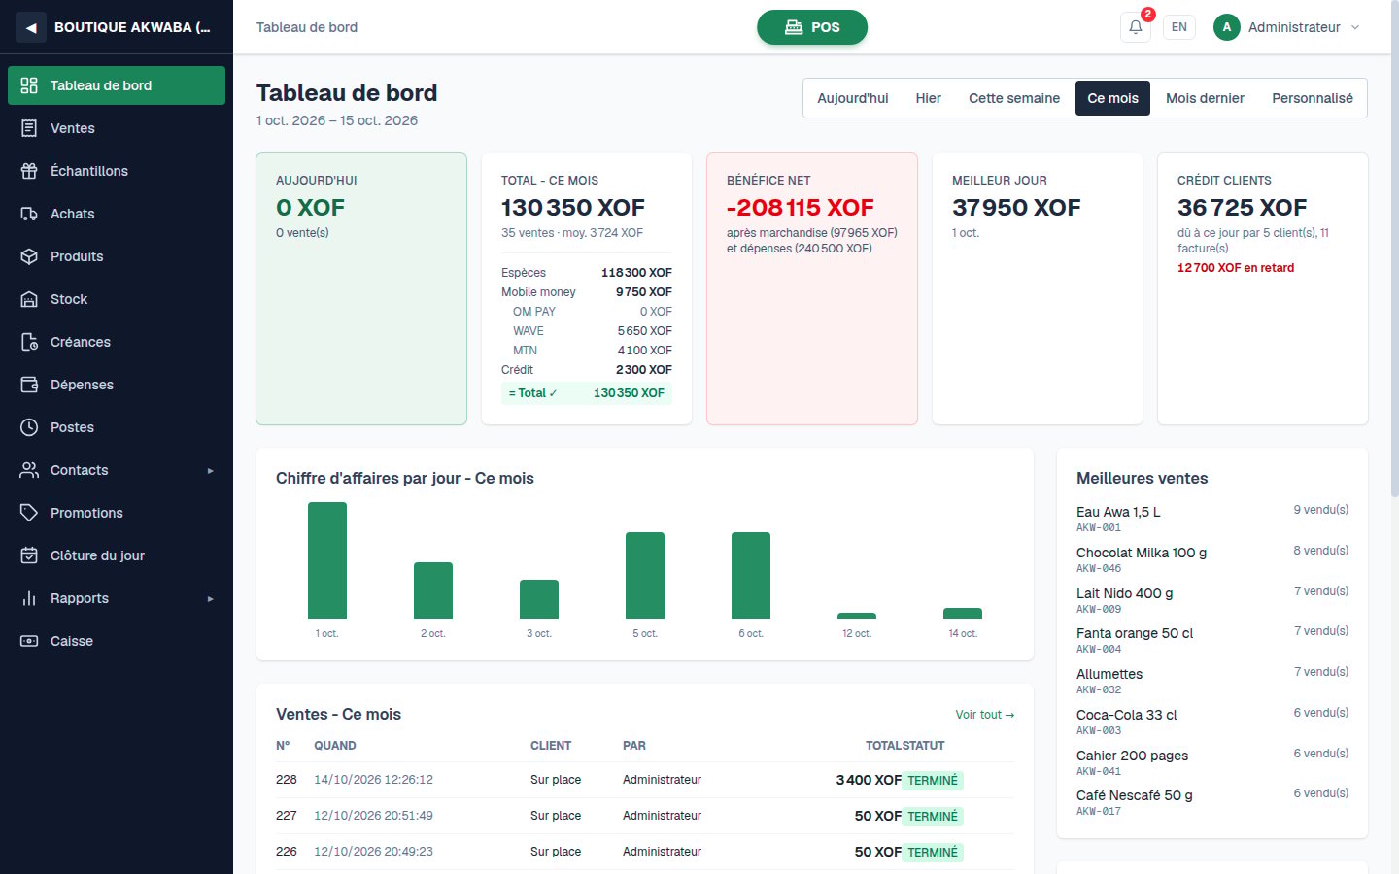
Task: Click Eau Awa 1,5 L product name
Action: click(x=1118, y=512)
